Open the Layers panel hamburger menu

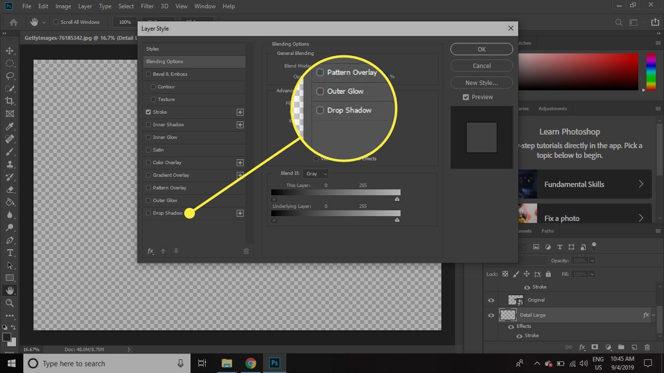tap(658, 231)
